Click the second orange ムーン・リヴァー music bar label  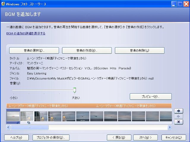tap(126, 106)
